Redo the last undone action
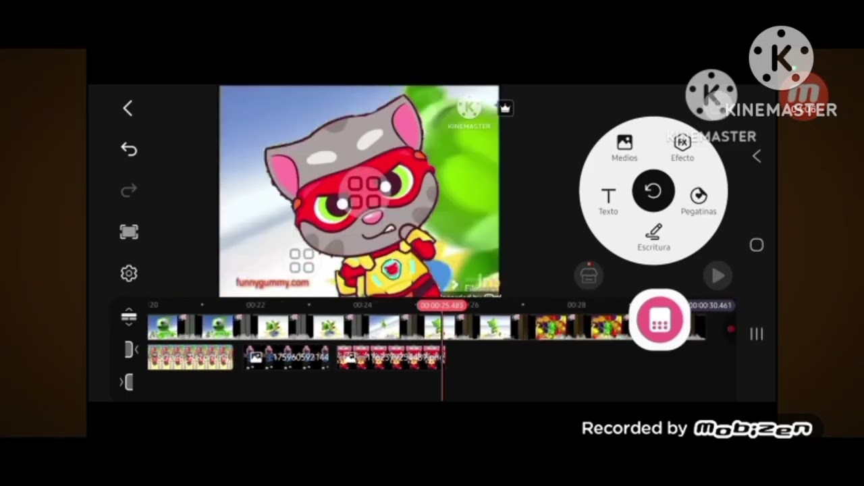Image resolution: width=864 pixels, height=486 pixels. pos(129,191)
